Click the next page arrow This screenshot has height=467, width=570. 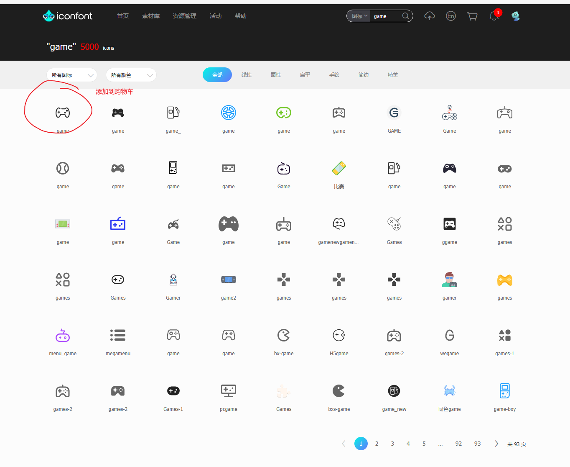[496, 444]
